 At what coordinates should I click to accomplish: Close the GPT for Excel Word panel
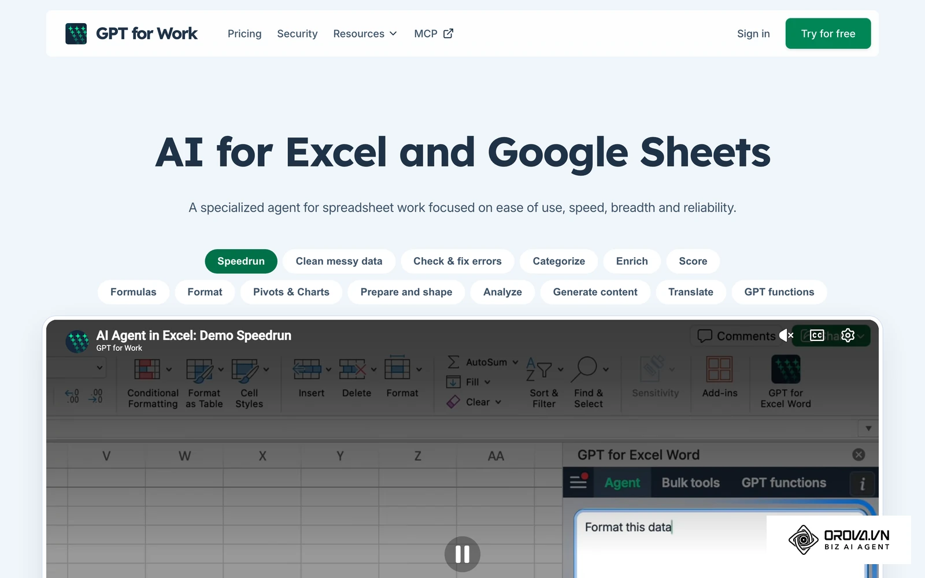859,455
